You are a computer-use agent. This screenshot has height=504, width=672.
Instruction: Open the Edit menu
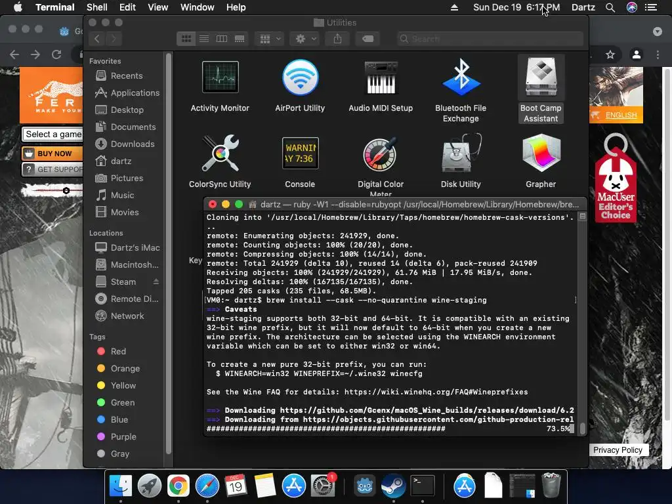coord(127,7)
